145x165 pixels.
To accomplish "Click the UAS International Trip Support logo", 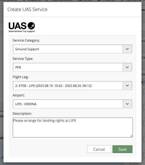I will pos(22,27).
